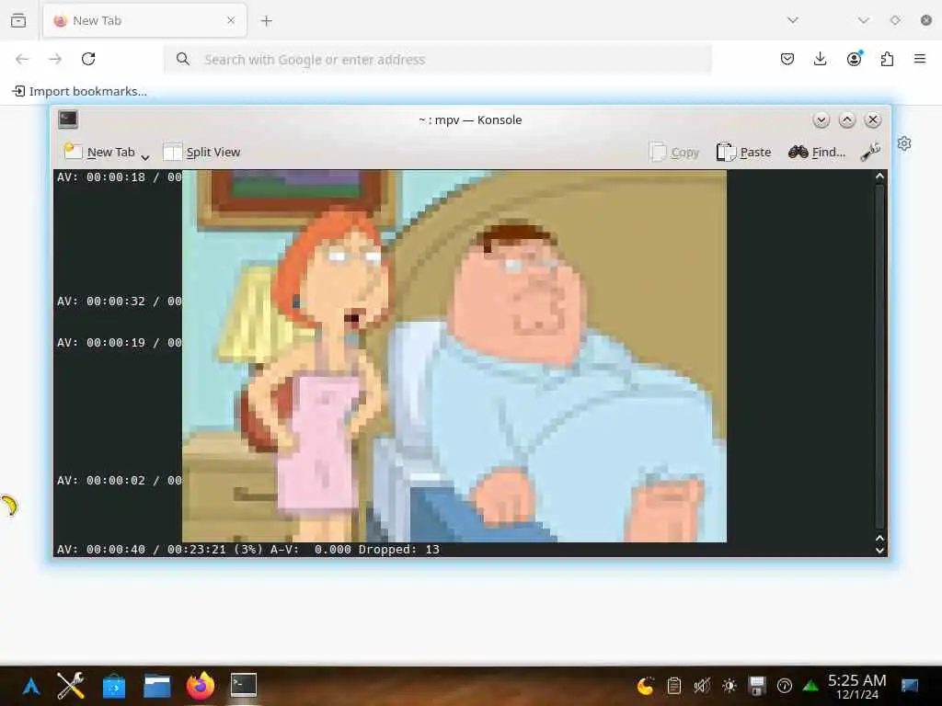Expand the list all tabs chevron
Viewport: 942px width, 706px height.
pyautogui.click(x=793, y=20)
